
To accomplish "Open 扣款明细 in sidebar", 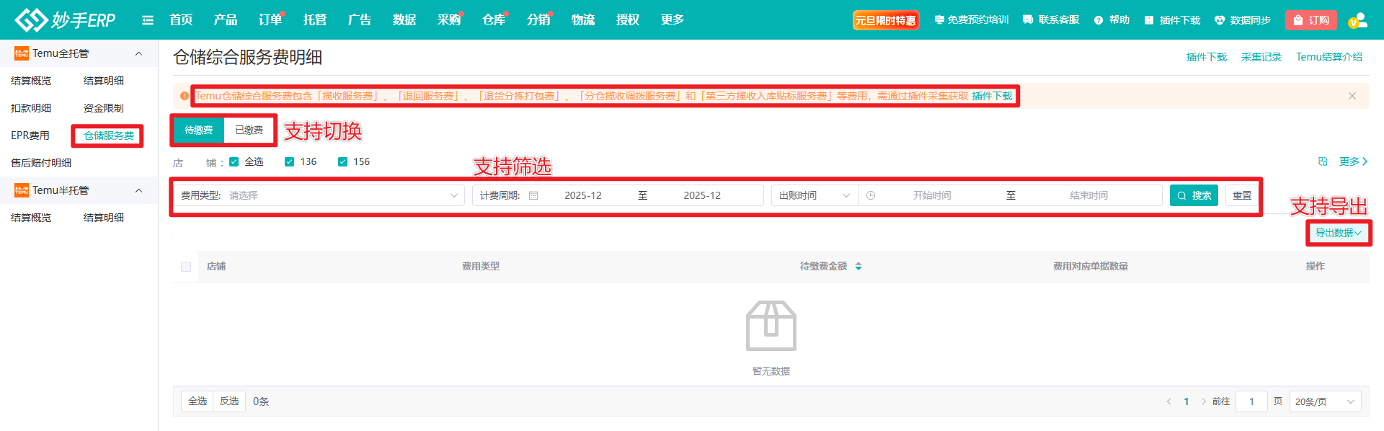I will pyautogui.click(x=31, y=108).
